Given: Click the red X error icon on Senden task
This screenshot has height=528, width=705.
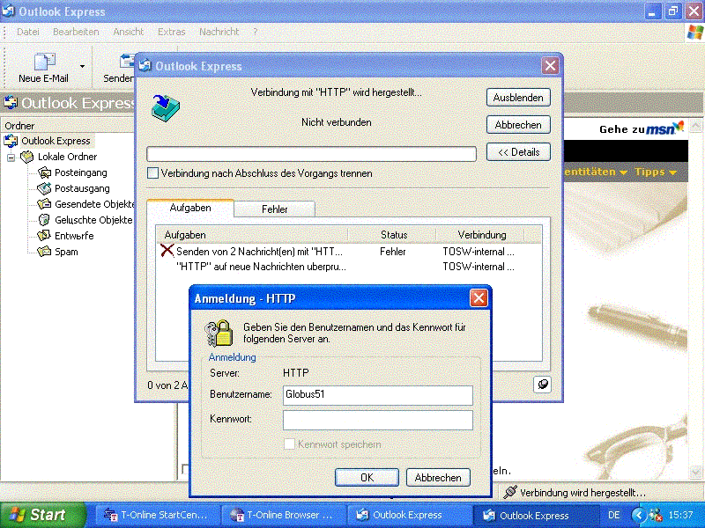Looking at the screenshot, I should [167, 251].
